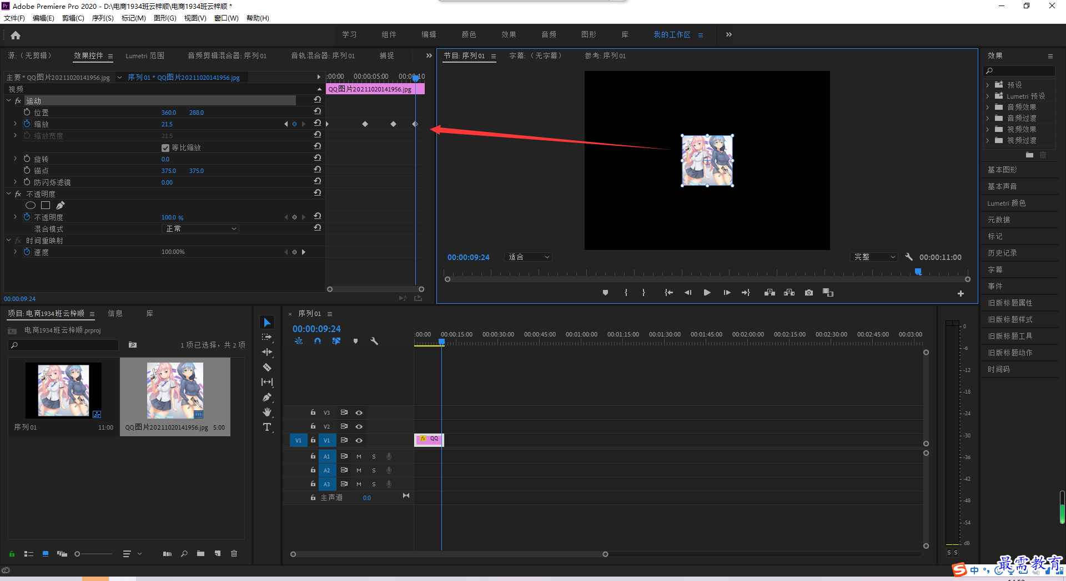The width and height of the screenshot is (1066, 581).
Task: Add marker in program monitor
Action: pos(605,293)
